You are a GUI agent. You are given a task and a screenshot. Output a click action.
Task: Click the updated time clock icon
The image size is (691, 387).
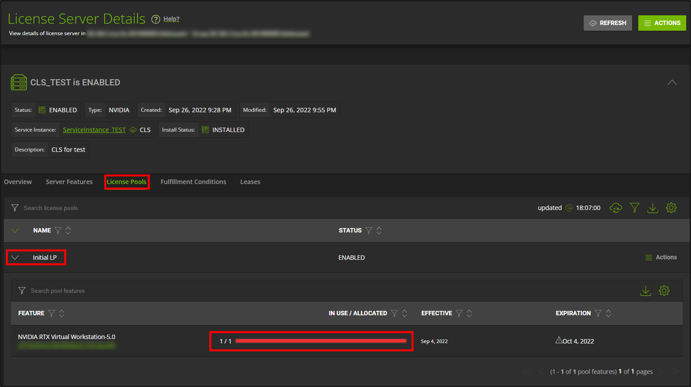pos(569,208)
